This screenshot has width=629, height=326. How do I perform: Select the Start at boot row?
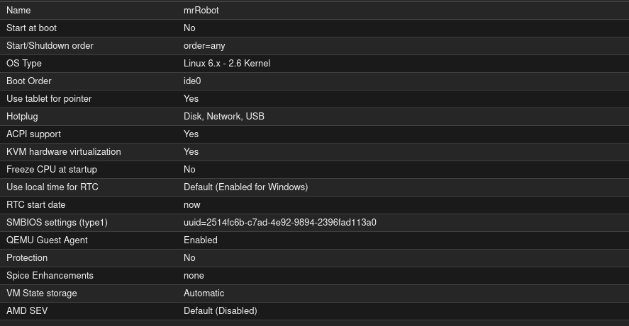coord(31,28)
